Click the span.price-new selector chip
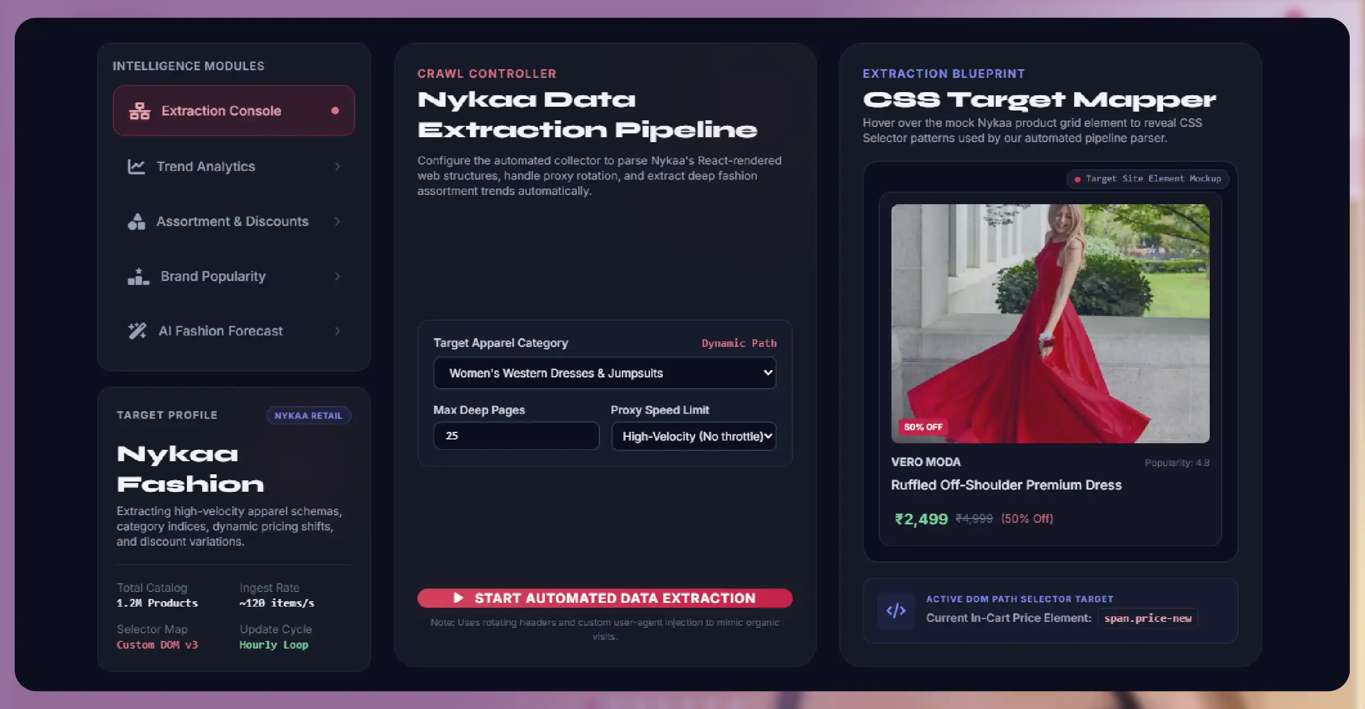Screen dimensions: 1365x709 [1148, 619]
